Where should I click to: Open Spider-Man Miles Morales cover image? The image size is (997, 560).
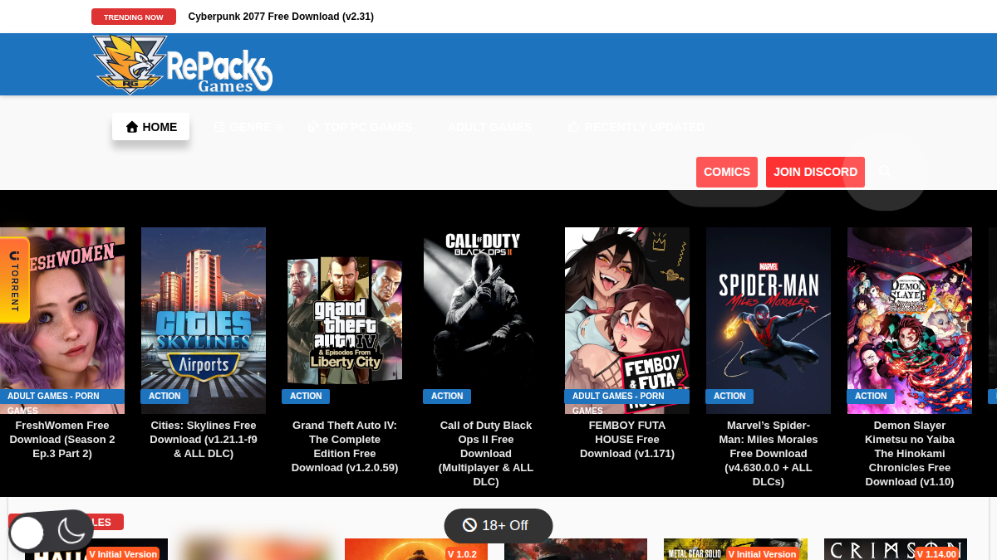(769, 320)
